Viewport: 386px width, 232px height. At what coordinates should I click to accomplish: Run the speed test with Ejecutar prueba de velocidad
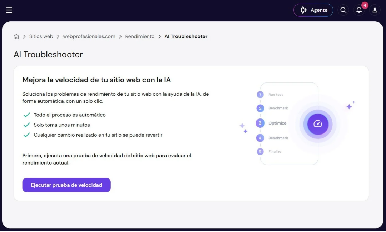pyautogui.click(x=66, y=185)
